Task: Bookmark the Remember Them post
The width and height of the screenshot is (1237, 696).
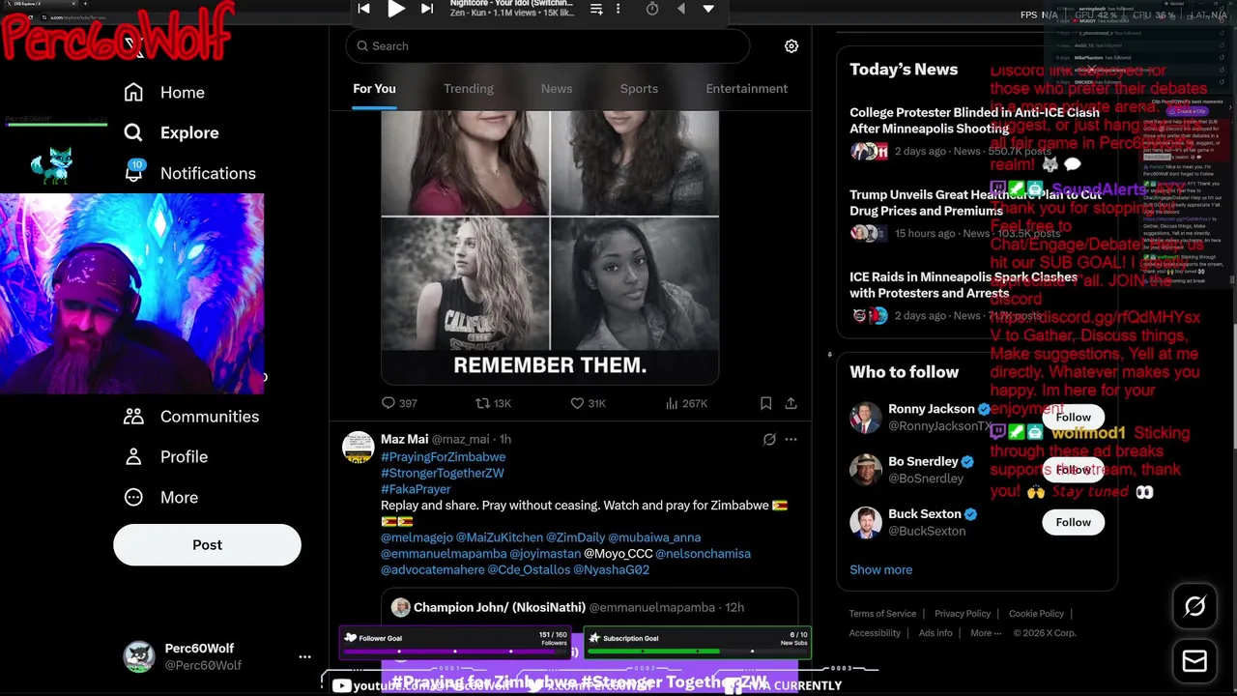Action: [x=765, y=403]
